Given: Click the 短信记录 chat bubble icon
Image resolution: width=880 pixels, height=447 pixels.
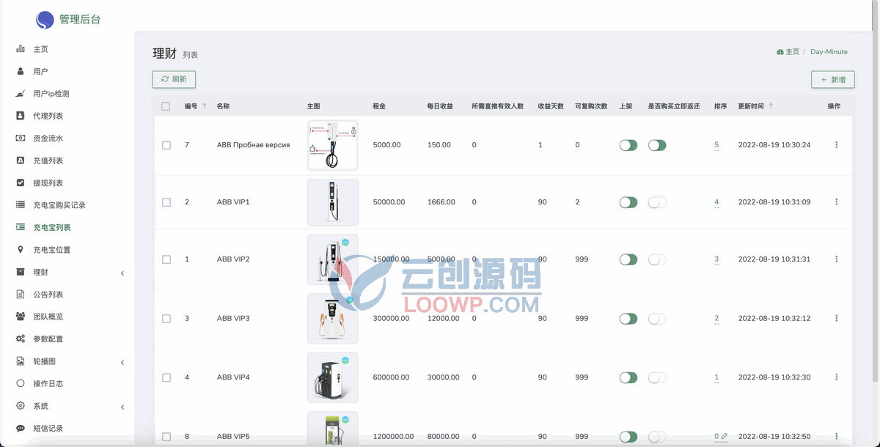Looking at the screenshot, I should [x=21, y=428].
